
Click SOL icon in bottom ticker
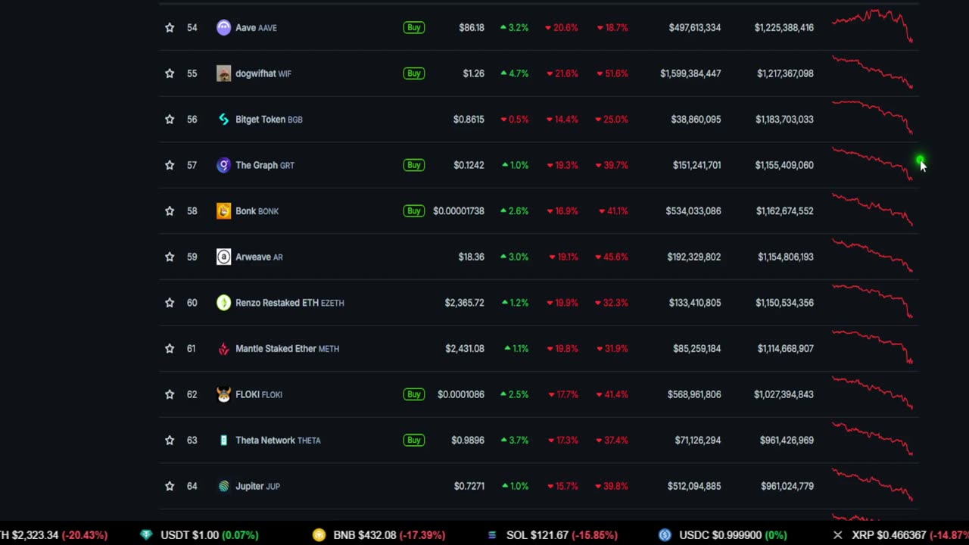(492, 534)
